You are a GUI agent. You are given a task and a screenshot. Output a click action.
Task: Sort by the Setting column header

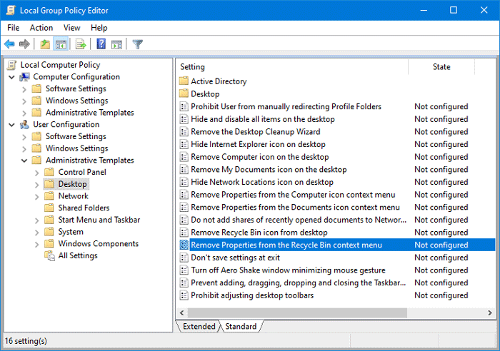[x=292, y=67]
